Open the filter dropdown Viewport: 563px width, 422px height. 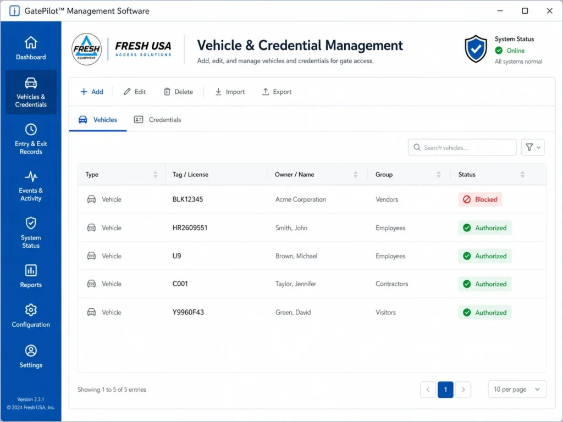tap(533, 147)
